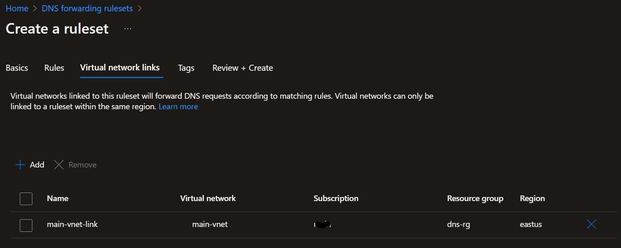The image size is (621, 248).
Task: Click the Remove X icon
Action: [59, 165]
